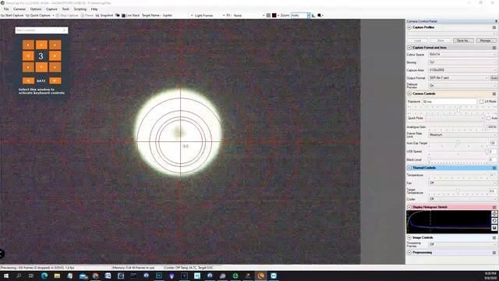Image resolution: width=499 pixels, height=281 pixels.
Task: Click the Start Capture button
Action: 12,16
